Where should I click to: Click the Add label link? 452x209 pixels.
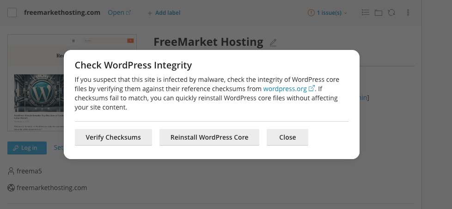coord(167,13)
